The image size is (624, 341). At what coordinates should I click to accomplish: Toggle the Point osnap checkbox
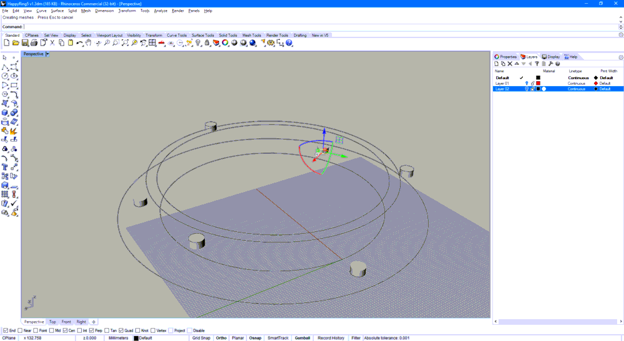pos(36,330)
